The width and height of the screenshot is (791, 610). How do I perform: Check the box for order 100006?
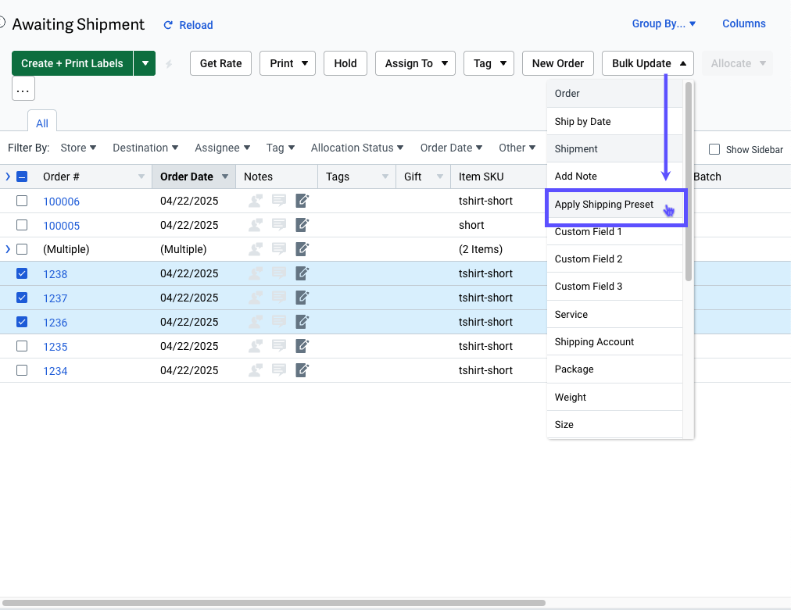point(22,201)
